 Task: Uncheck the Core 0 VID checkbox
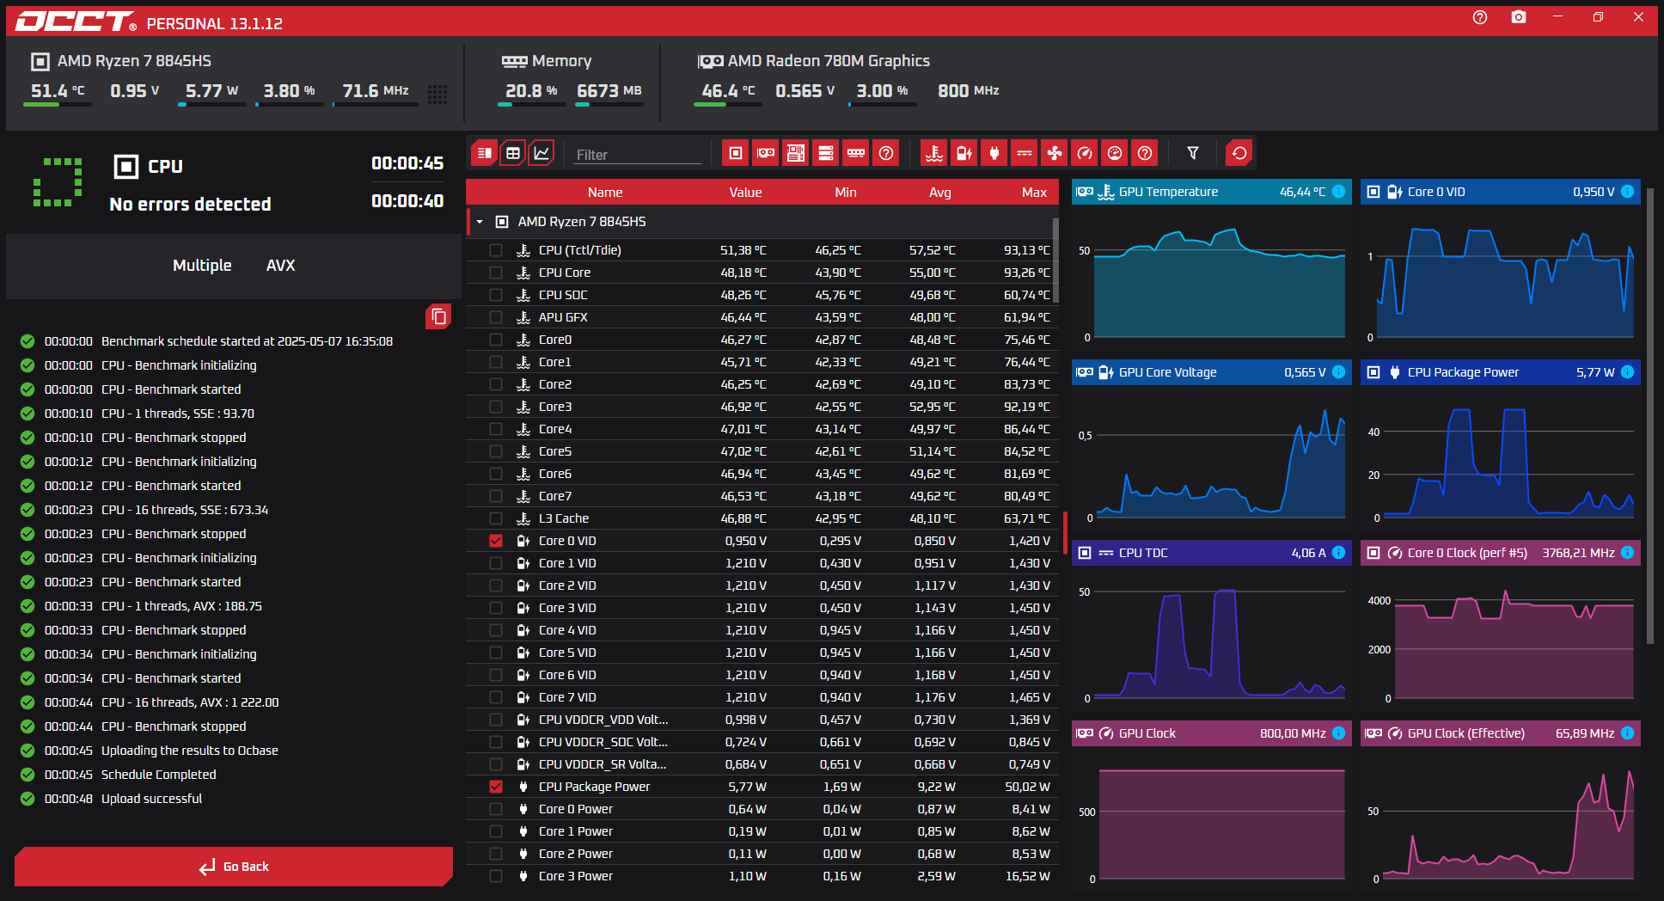[496, 541]
